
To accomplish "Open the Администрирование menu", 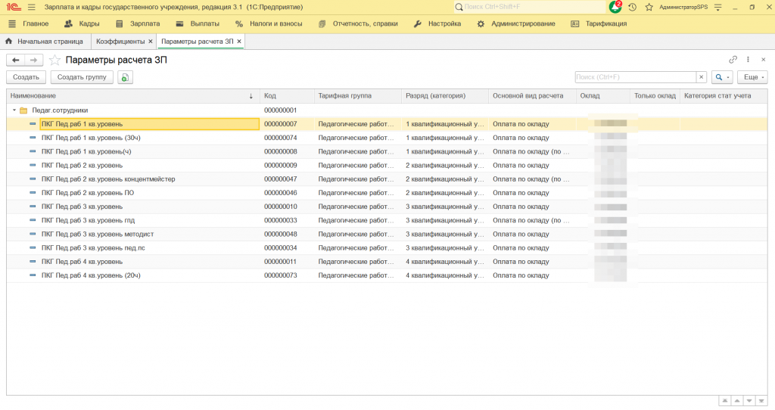I will point(516,23).
